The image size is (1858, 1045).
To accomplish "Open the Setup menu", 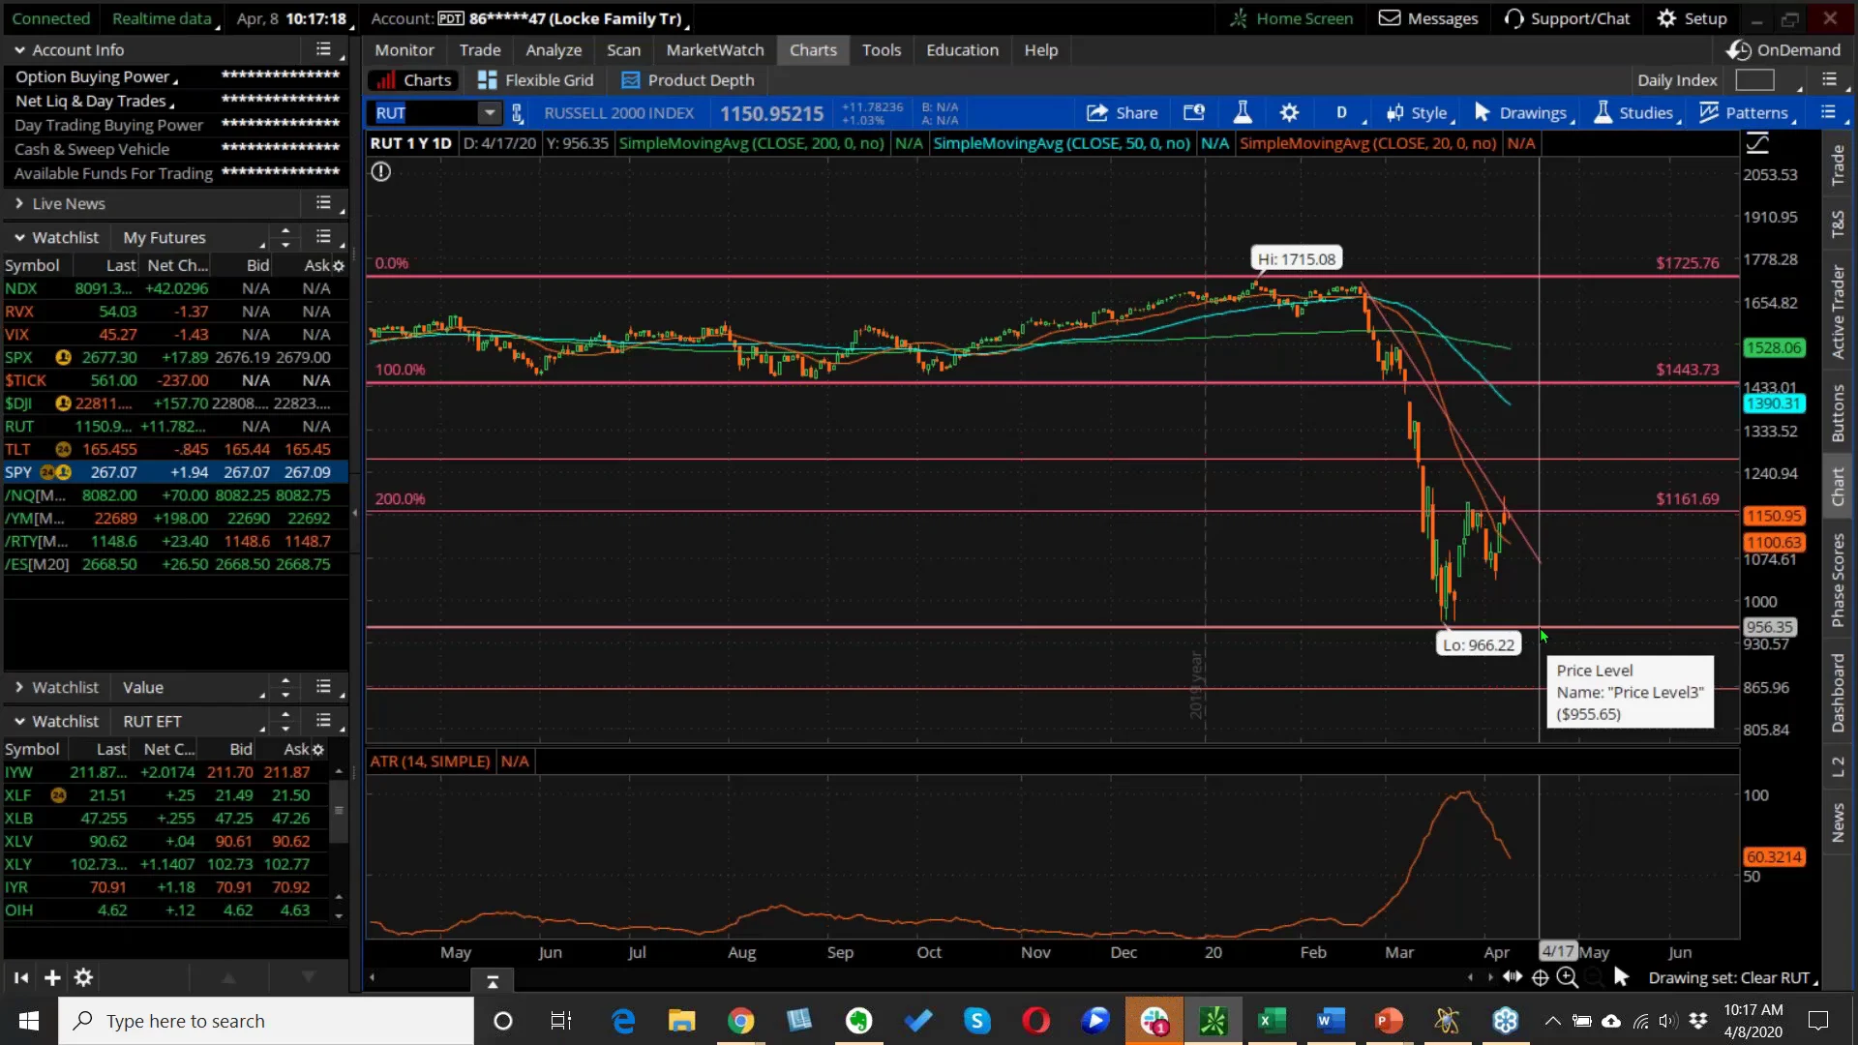I will [1692, 18].
